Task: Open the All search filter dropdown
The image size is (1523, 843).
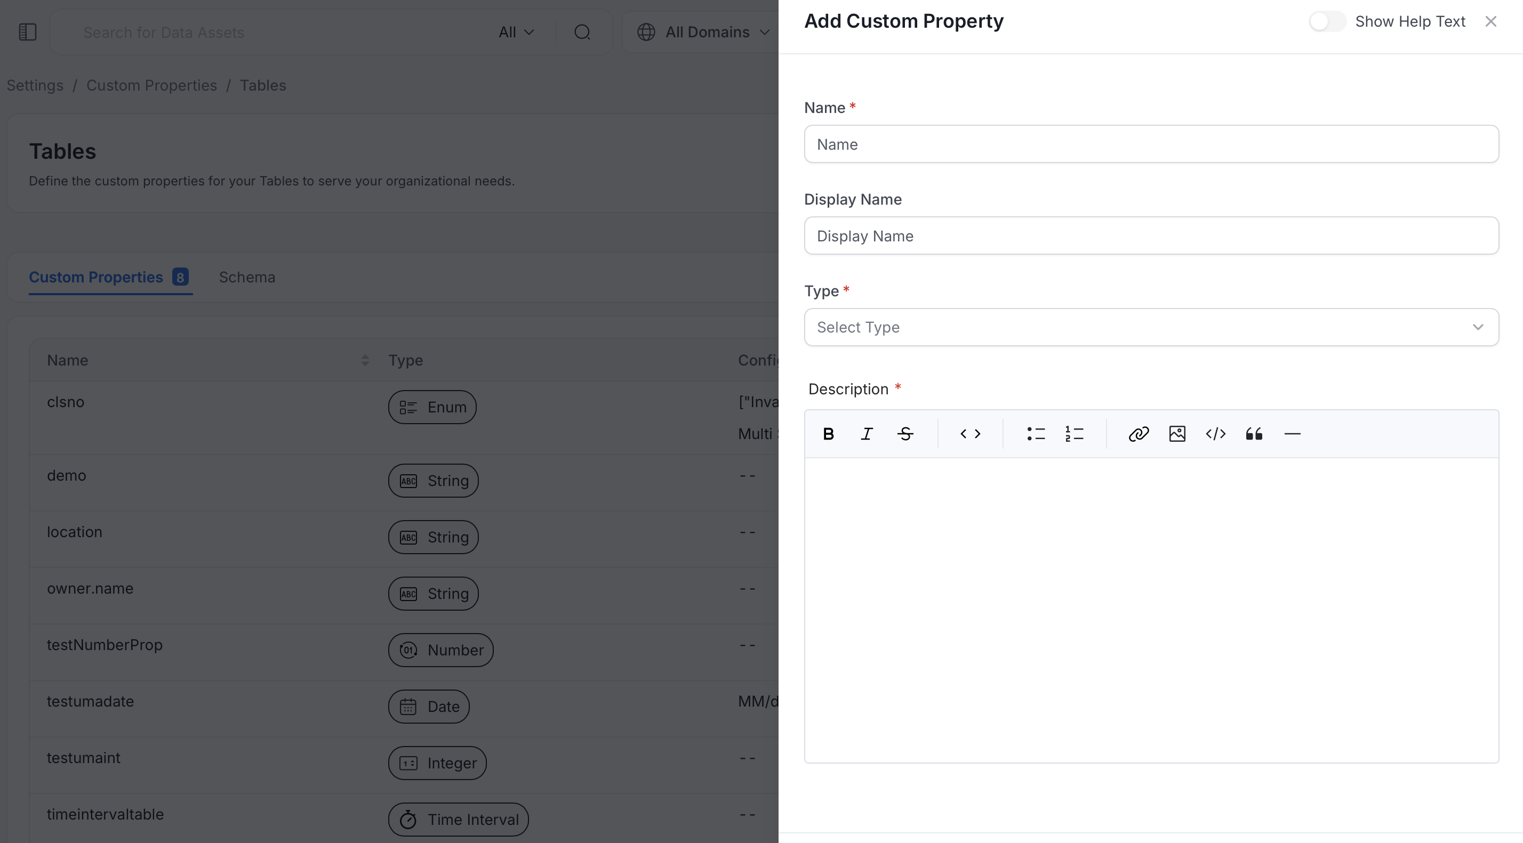Action: (x=516, y=32)
